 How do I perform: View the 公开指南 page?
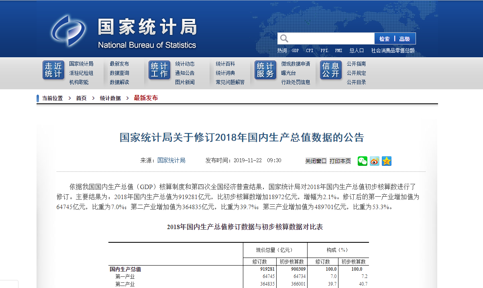click(x=357, y=64)
